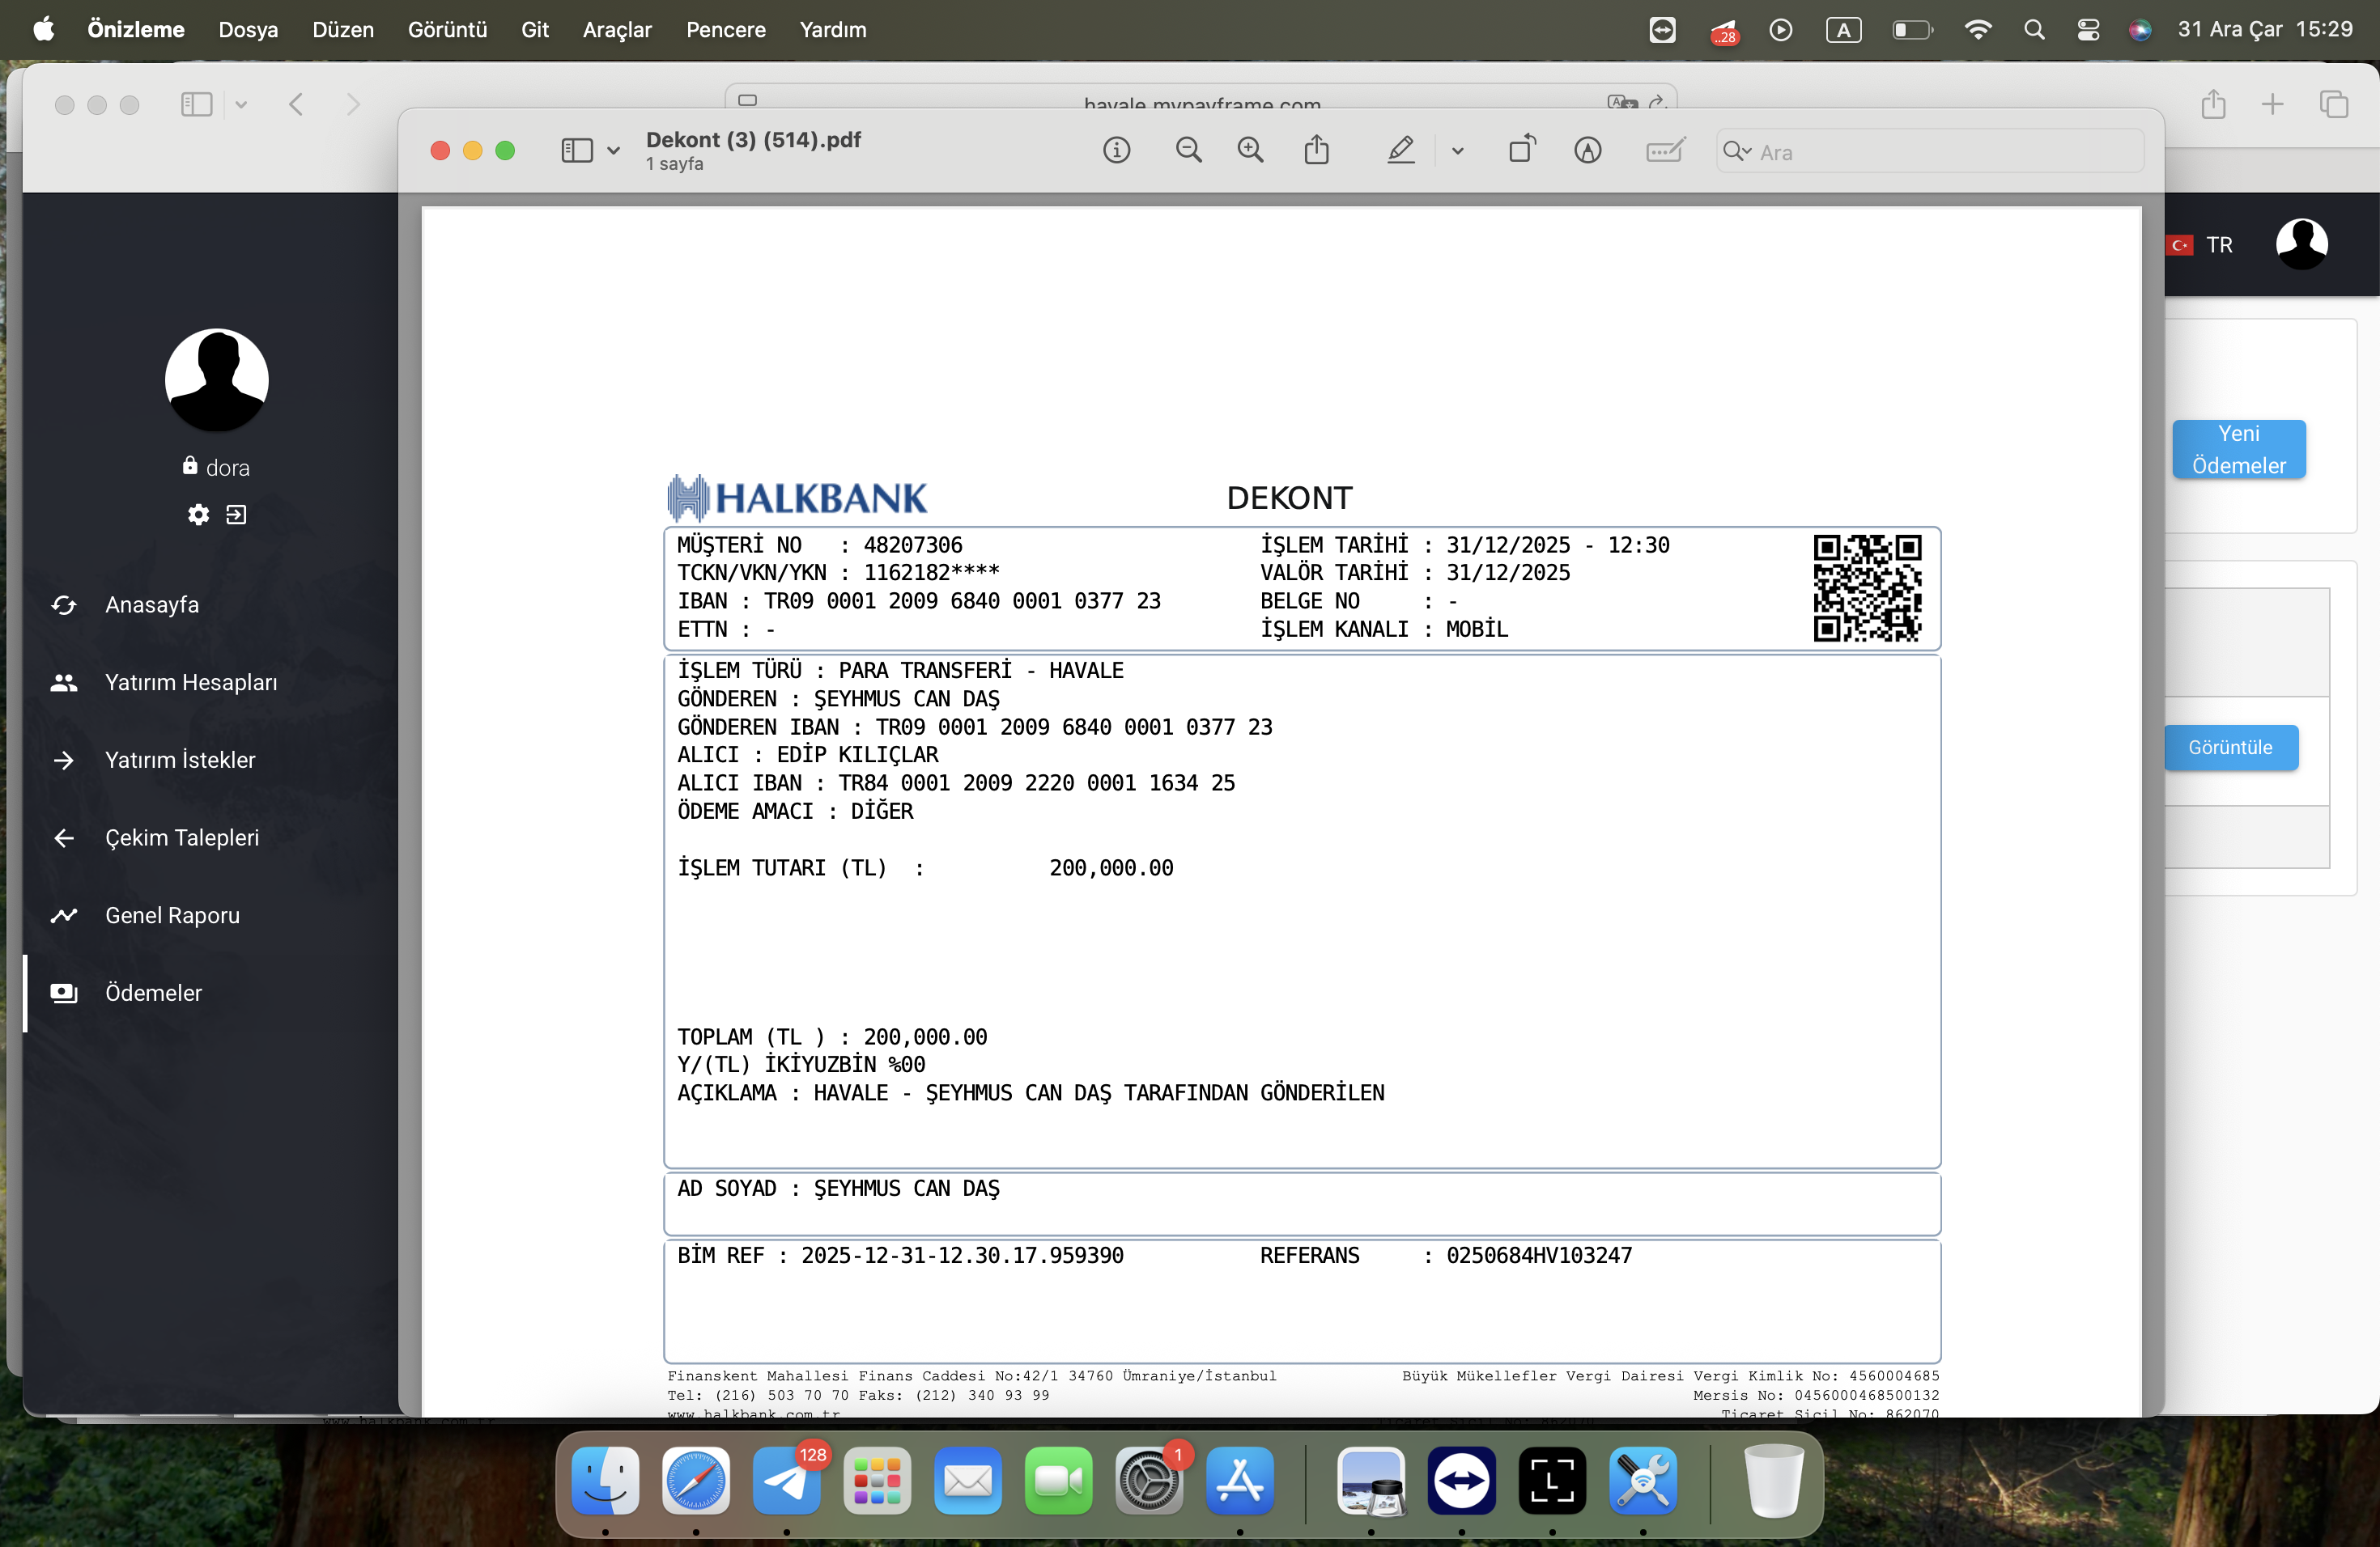Open Spotlight search in the menu bar
The width and height of the screenshot is (2380, 1547).
[2034, 30]
